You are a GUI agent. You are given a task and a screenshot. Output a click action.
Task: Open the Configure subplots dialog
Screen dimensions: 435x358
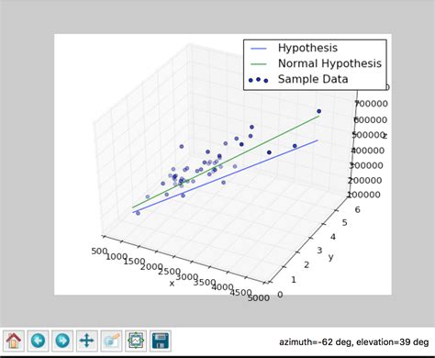136,341
